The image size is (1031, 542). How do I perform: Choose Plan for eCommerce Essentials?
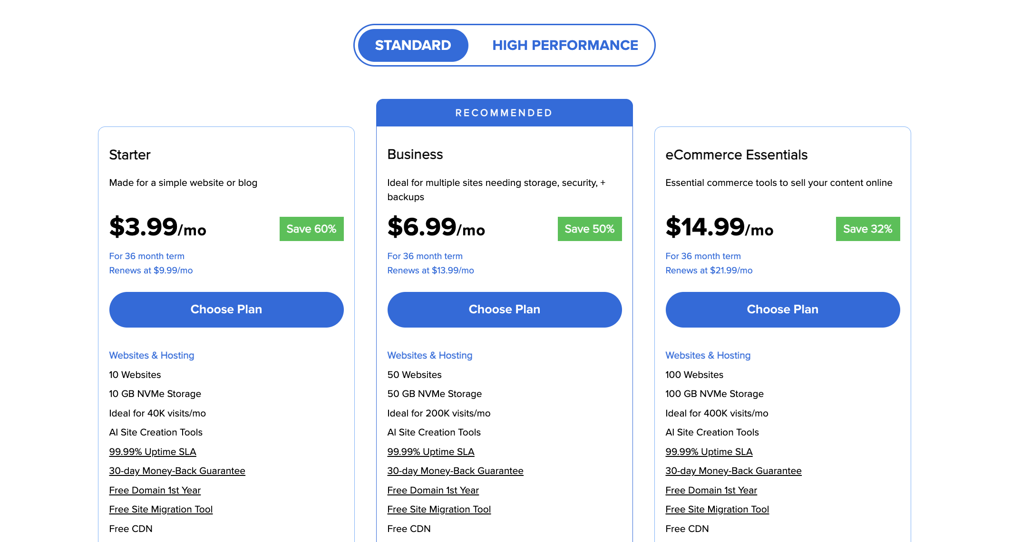[782, 310]
